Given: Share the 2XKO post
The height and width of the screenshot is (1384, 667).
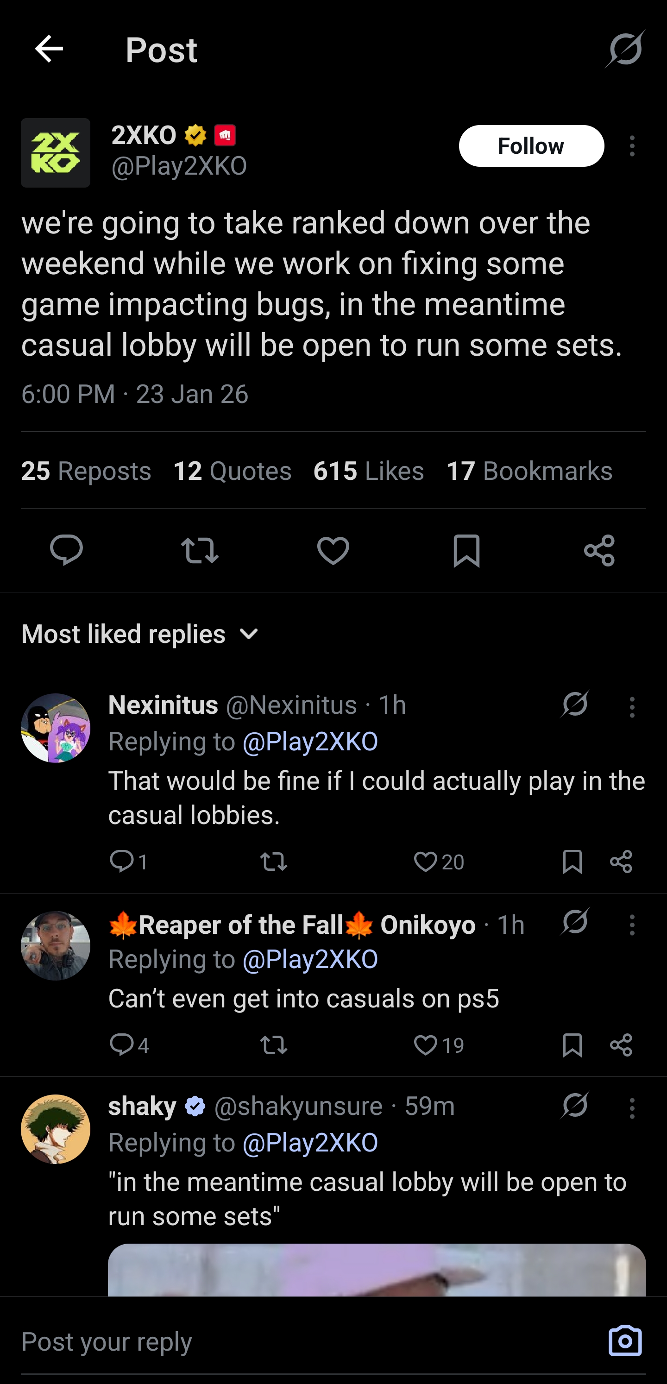Looking at the screenshot, I should 599,550.
